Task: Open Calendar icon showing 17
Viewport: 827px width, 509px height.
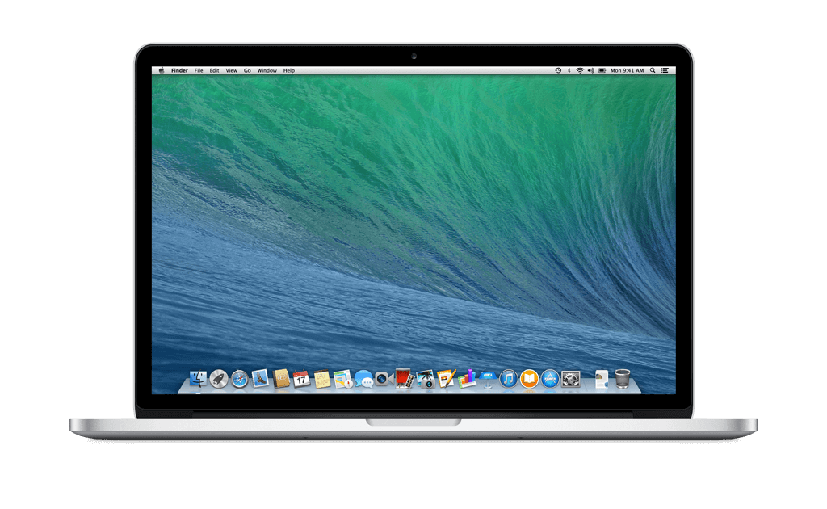Action: [301, 379]
